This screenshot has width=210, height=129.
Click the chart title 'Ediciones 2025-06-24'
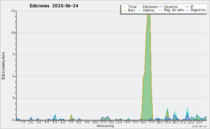[x=54, y=6]
